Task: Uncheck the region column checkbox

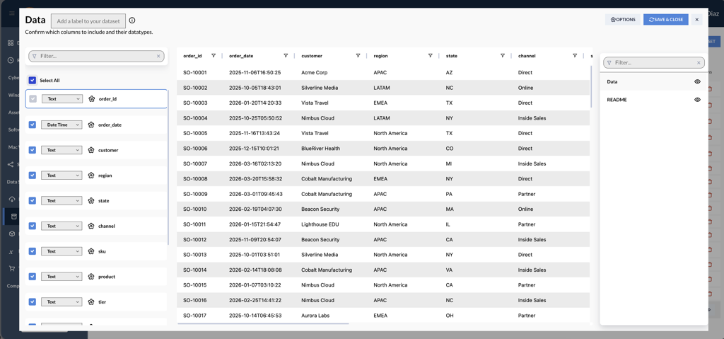Action: click(x=33, y=176)
